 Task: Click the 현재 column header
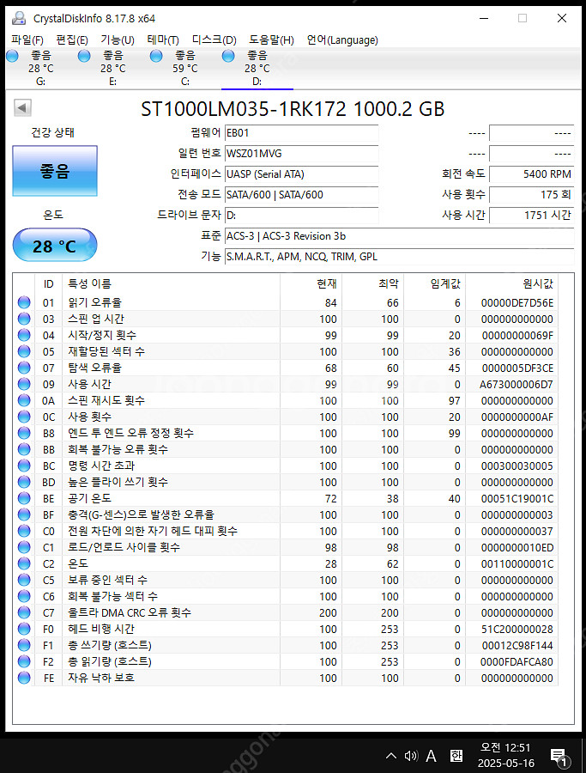click(x=311, y=283)
